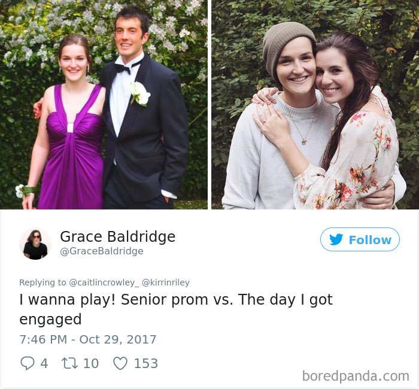Click the Oct 29, 2017 date

[118, 339]
